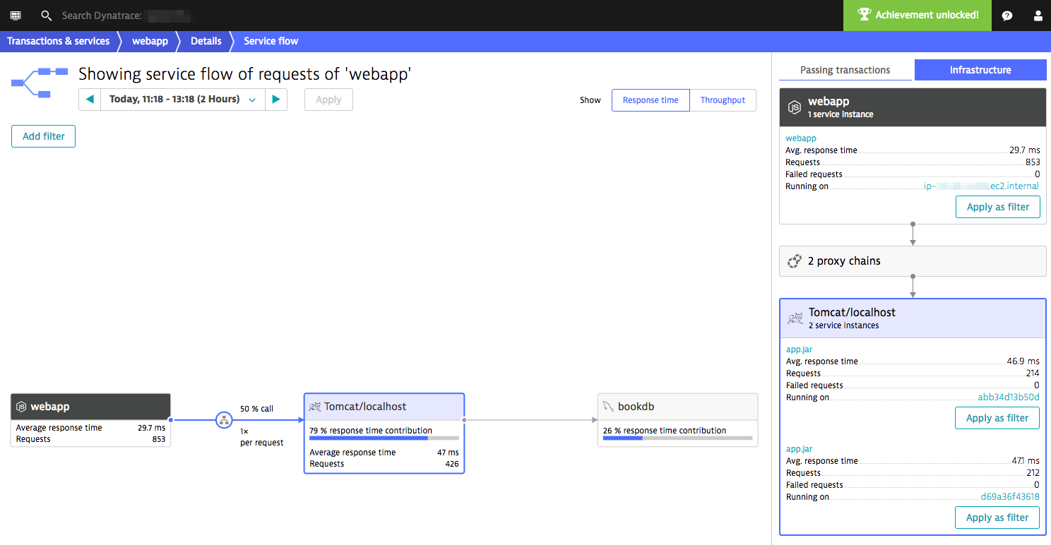Click the Node.js icon on webapp node
This screenshot has height=545, width=1051.
click(x=22, y=407)
